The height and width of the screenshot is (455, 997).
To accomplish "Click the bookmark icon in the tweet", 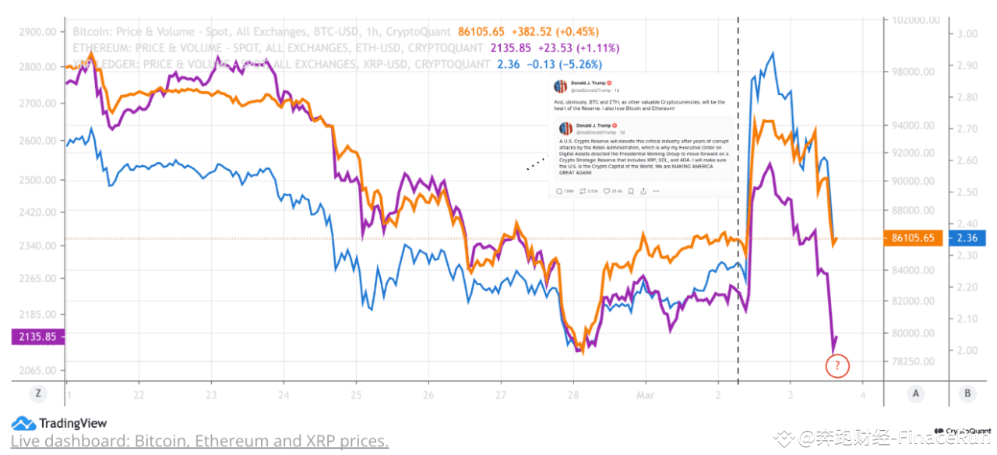I will (x=631, y=191).
